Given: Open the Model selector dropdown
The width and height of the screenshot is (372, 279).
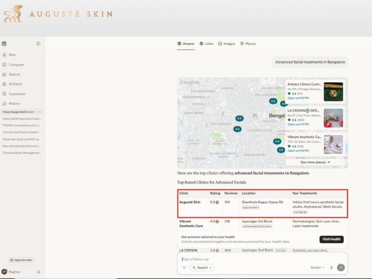Looking at the screenshot, I should [317, 267].
